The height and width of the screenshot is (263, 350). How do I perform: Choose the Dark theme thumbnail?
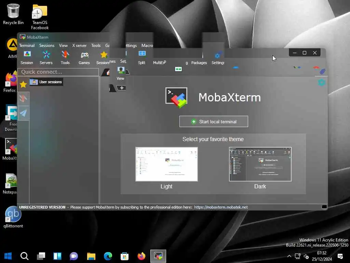(260, 164)
